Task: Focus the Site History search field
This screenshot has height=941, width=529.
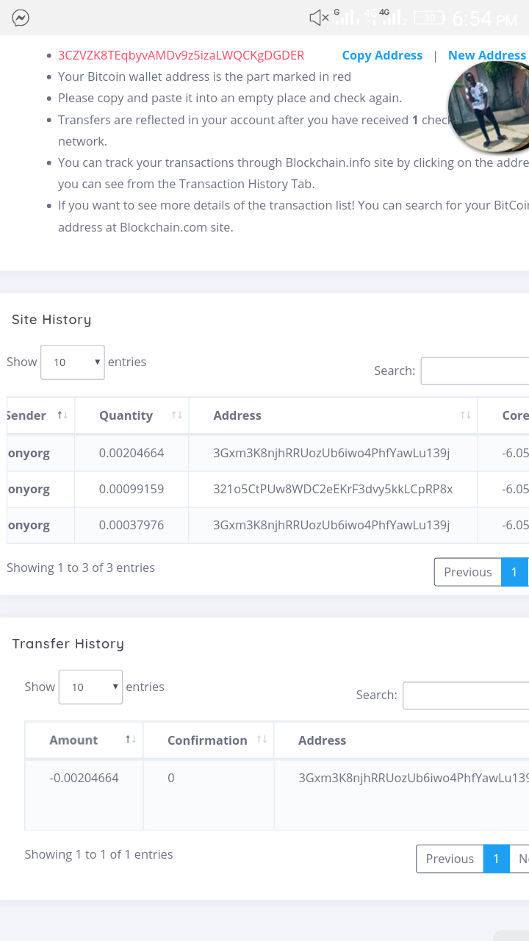Action: tap(475, 371)
